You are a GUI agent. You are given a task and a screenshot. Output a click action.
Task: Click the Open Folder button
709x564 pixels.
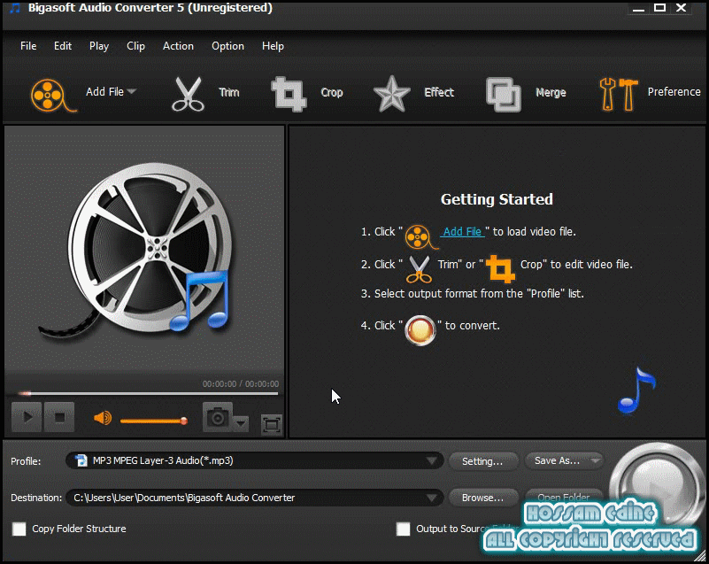click(564, 497)
